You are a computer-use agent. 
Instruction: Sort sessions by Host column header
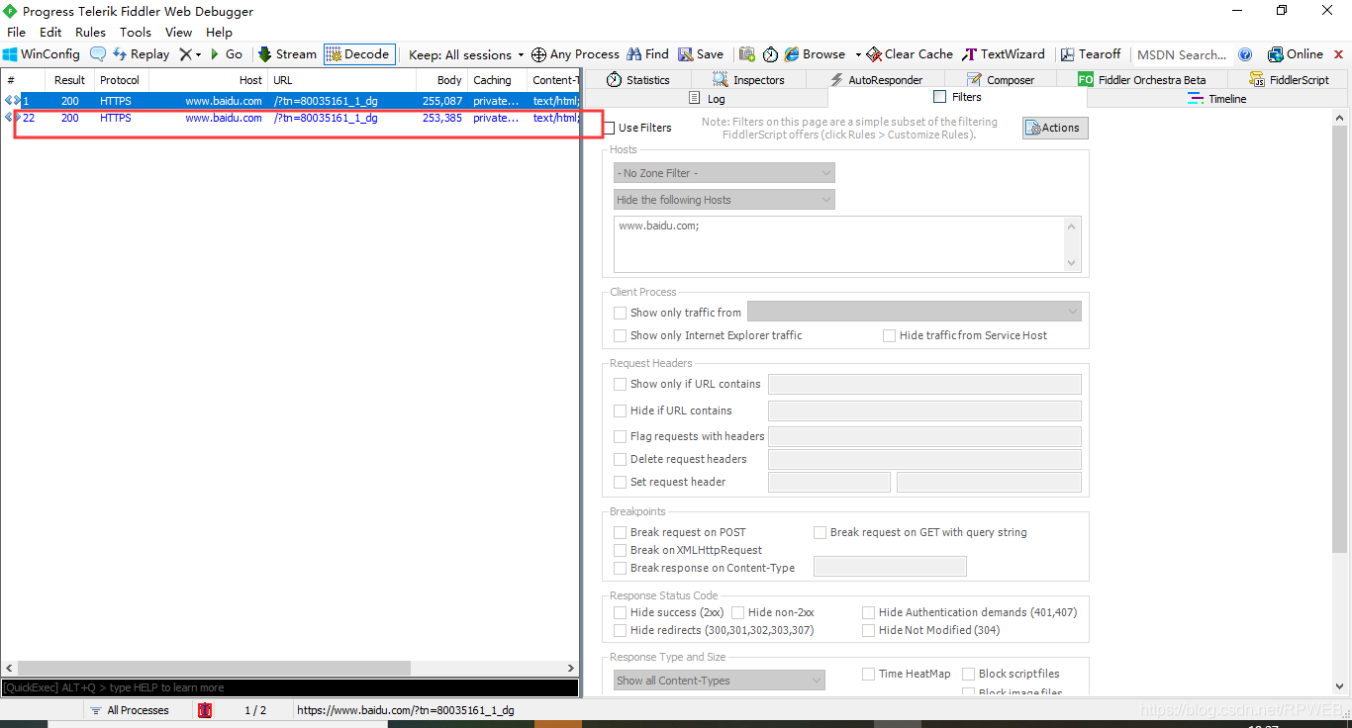point(208,80)
